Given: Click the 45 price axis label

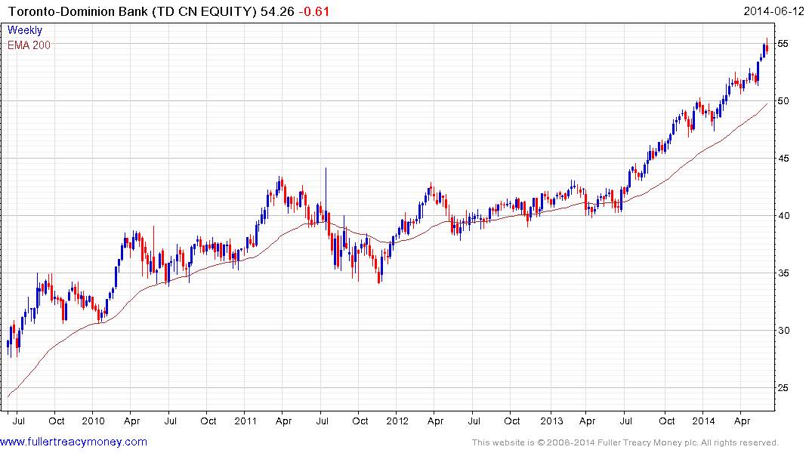Looking at the screenshot, I should [783, 159].
